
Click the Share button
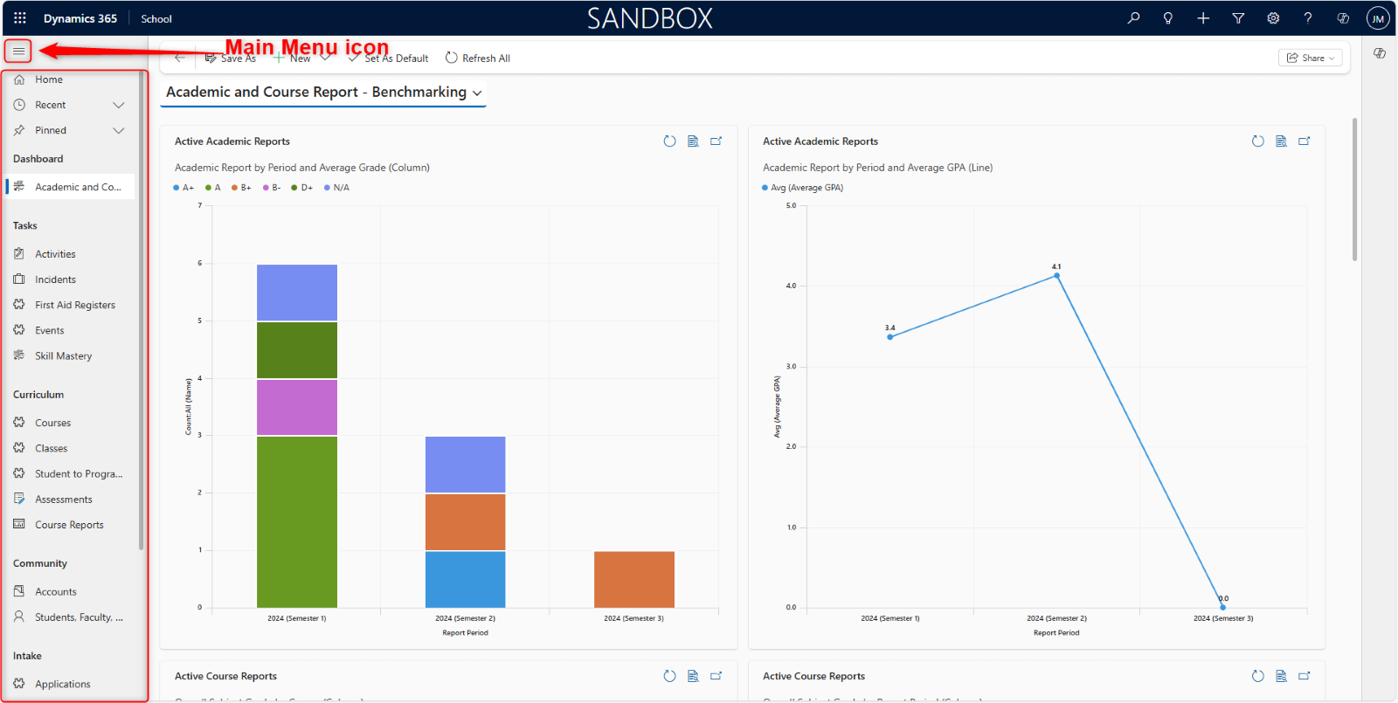tap(1310, 58)
